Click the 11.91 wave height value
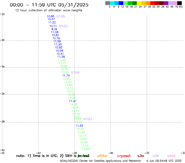This screenshot has height=163, width=185. (x=73, y=101)
